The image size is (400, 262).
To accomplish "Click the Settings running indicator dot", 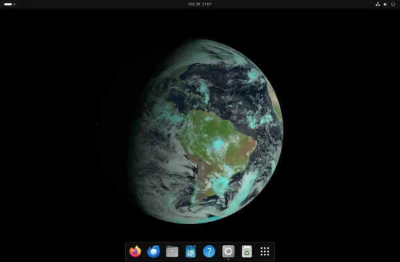I will pos(228,259).
